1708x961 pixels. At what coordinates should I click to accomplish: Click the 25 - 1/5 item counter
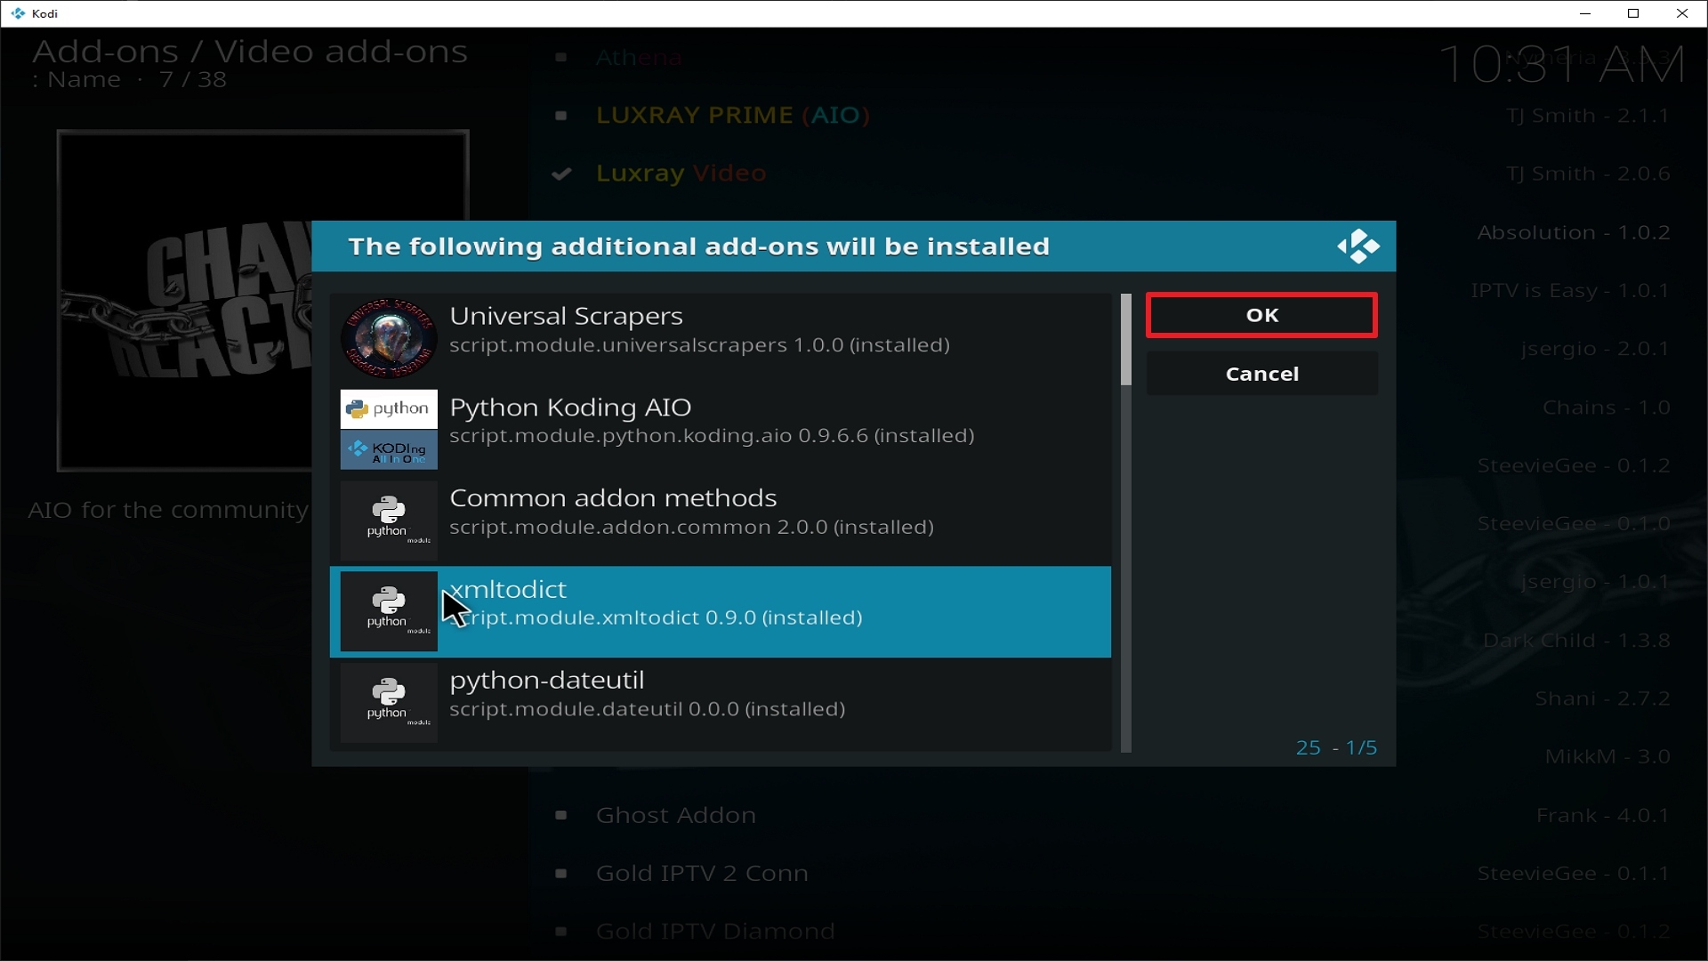point(1336,748)
